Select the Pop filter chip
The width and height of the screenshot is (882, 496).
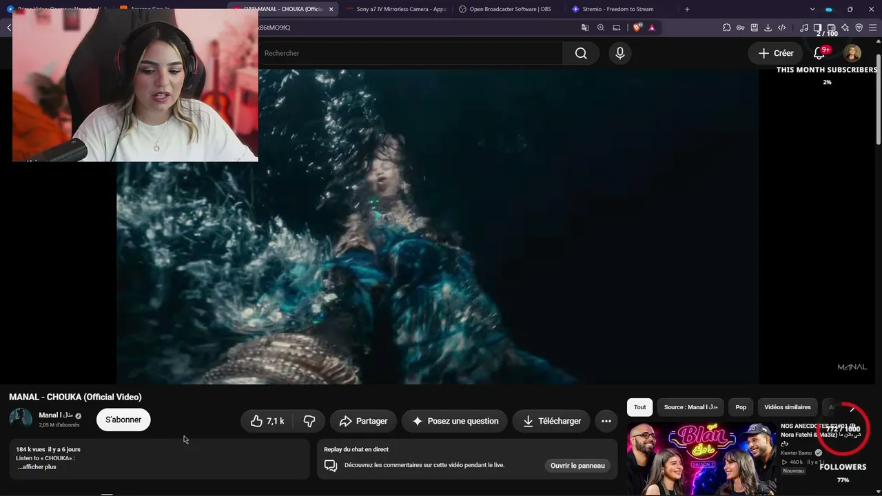[741, 407]
